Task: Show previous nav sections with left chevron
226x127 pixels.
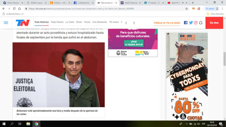Action: (126, 23)
